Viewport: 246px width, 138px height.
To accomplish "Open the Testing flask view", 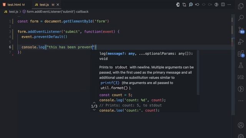I will [241, 65].
